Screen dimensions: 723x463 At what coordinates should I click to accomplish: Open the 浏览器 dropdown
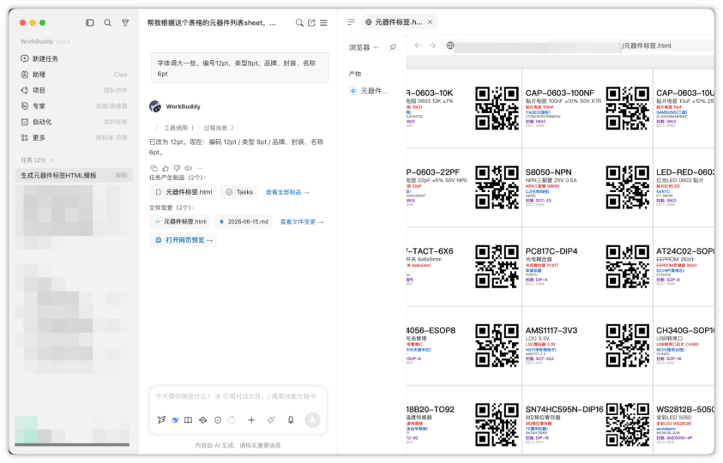[363, 47]
